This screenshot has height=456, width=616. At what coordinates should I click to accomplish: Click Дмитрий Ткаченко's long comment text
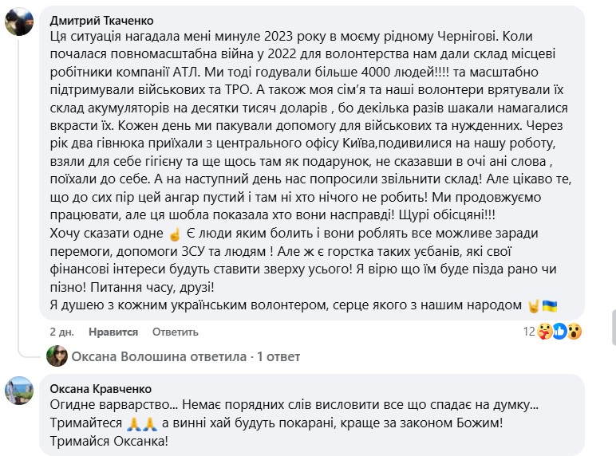click(x=303, y=159)
